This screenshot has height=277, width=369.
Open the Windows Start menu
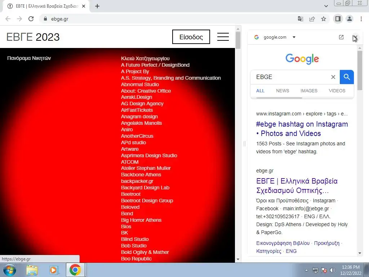[x=9, y=270]
